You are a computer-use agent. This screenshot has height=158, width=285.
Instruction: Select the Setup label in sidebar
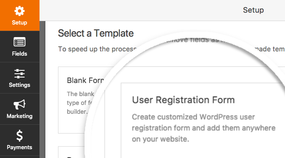(19, 23)
